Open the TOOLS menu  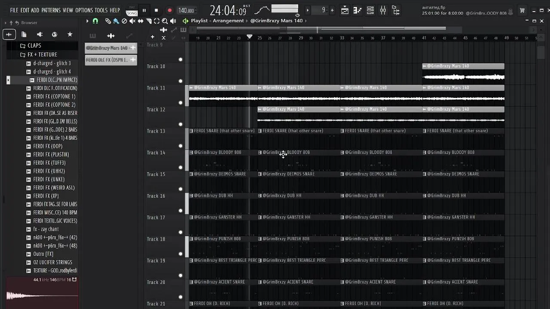(101, 10)
